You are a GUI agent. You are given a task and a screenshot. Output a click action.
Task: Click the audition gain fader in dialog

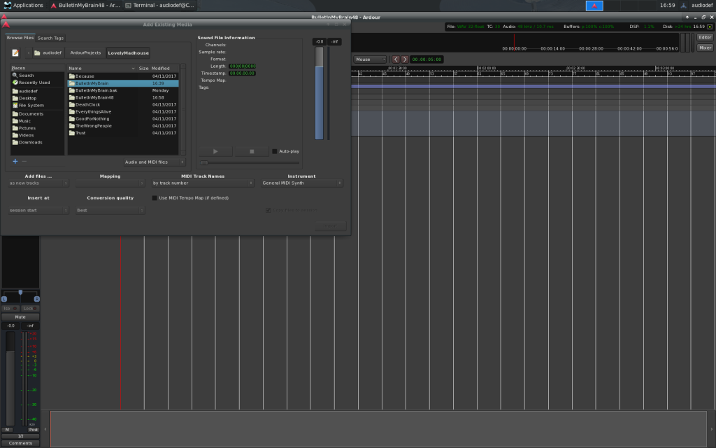(319, 93)
